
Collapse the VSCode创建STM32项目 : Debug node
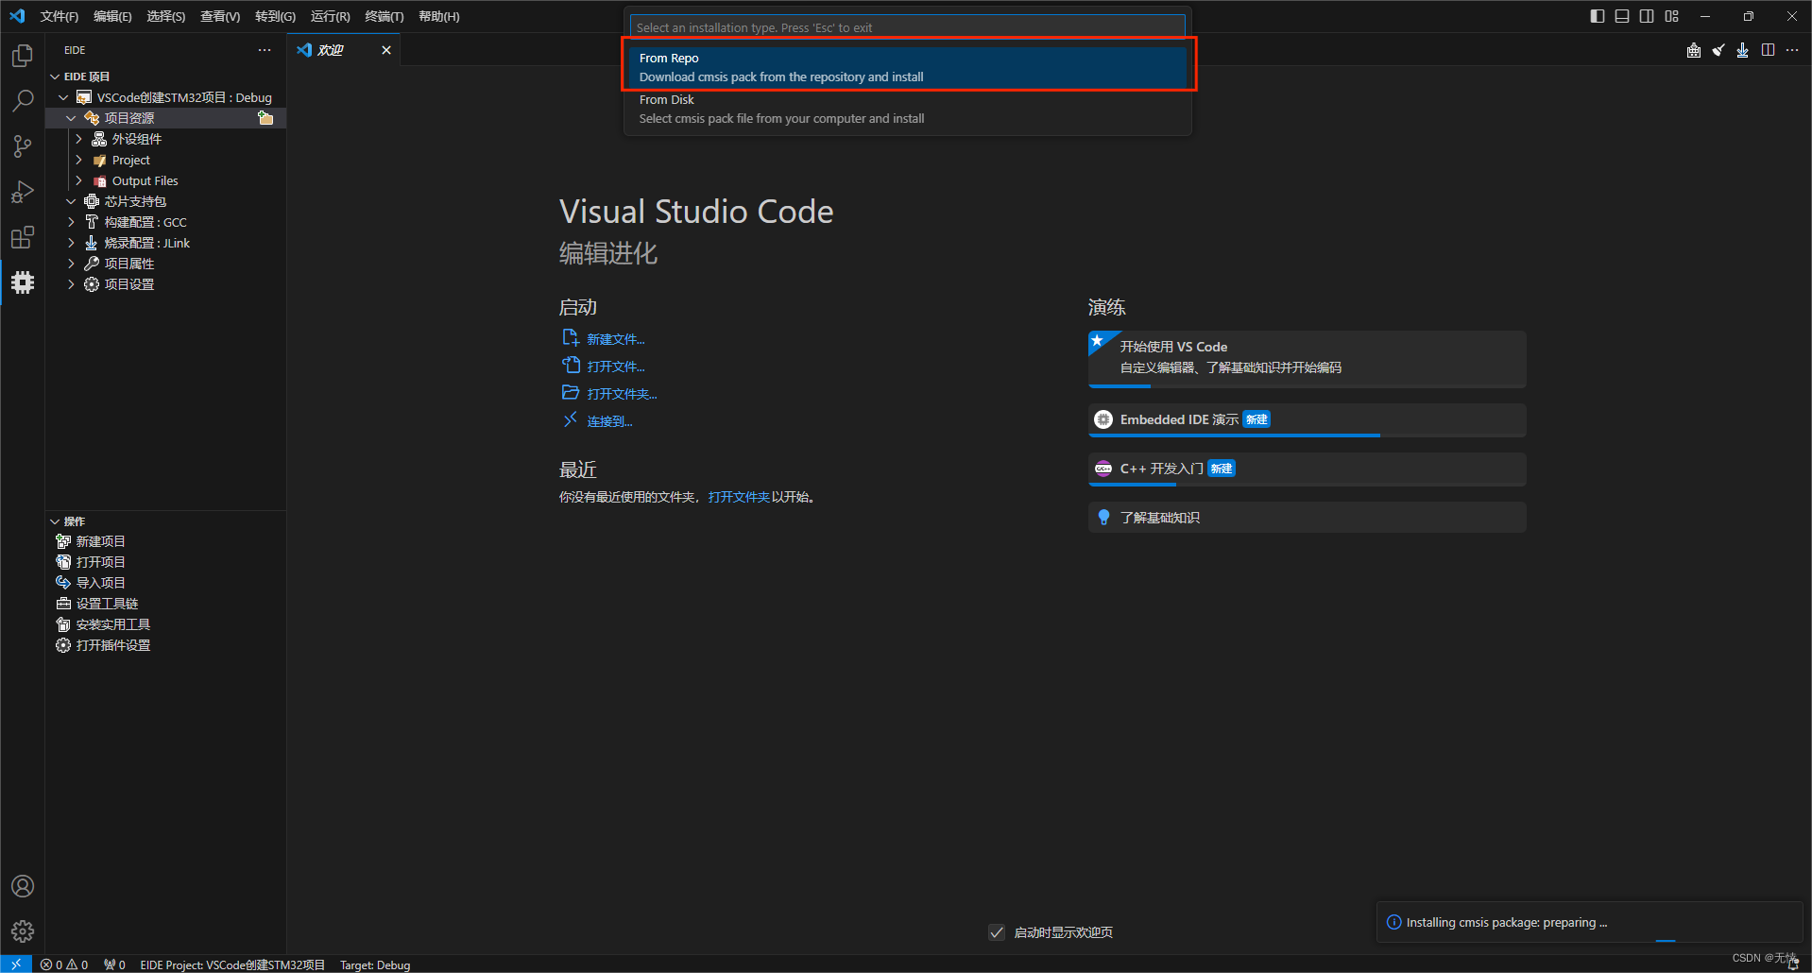click(63, 97)
